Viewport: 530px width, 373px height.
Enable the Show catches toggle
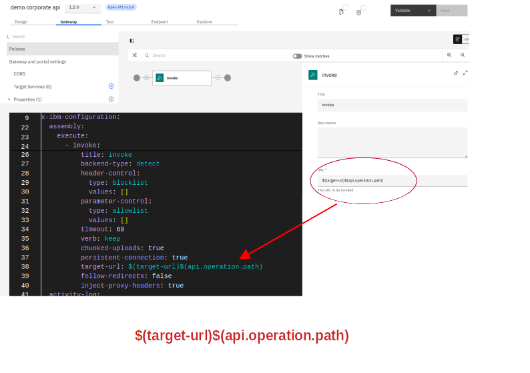pos(298,56)
